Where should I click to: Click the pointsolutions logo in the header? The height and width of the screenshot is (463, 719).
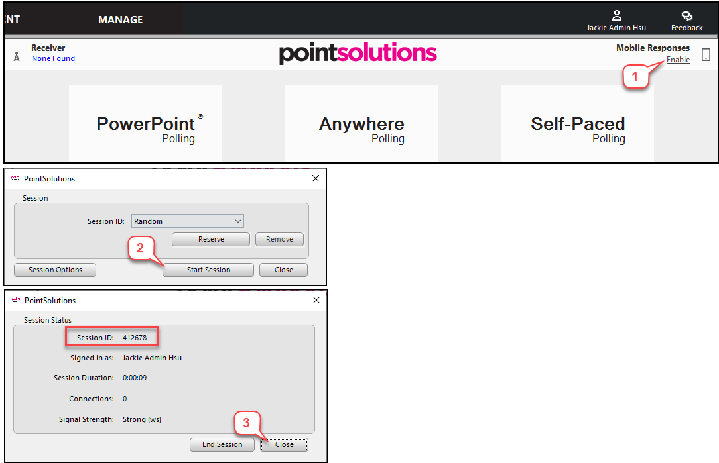(358, 54)
